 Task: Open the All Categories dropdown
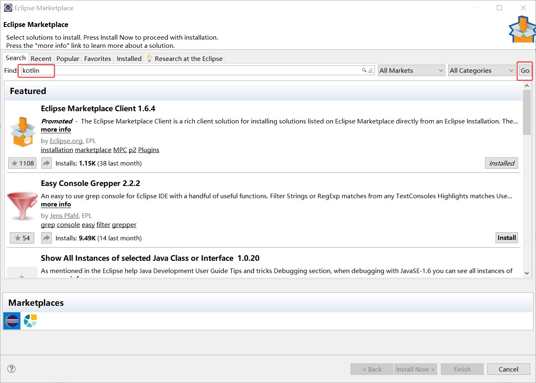(x=482, y=70)
